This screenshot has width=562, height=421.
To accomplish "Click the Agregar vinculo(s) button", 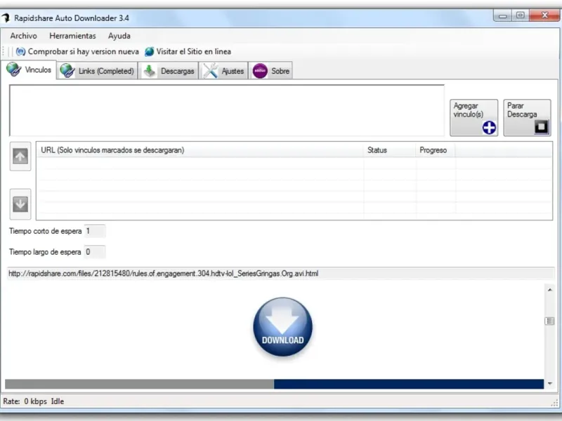I will coord(473,118).
